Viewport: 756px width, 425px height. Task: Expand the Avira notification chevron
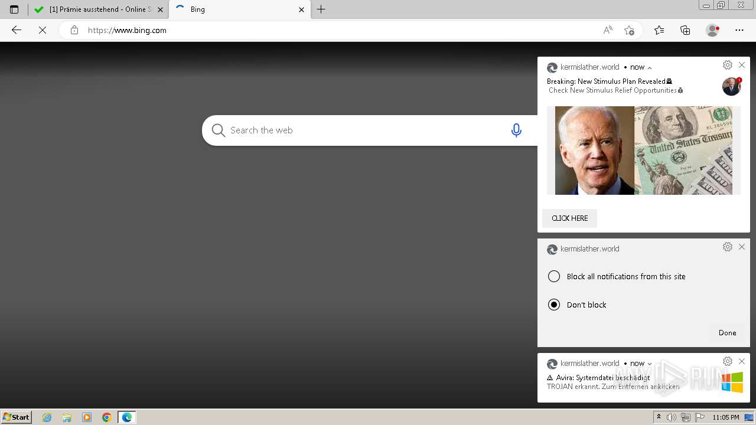click(x=650, y=364)
